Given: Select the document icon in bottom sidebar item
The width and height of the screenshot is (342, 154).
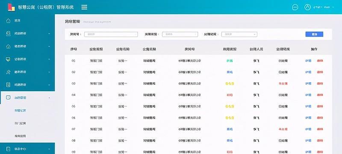Looking at the screenshot, I should pos(8,149).
